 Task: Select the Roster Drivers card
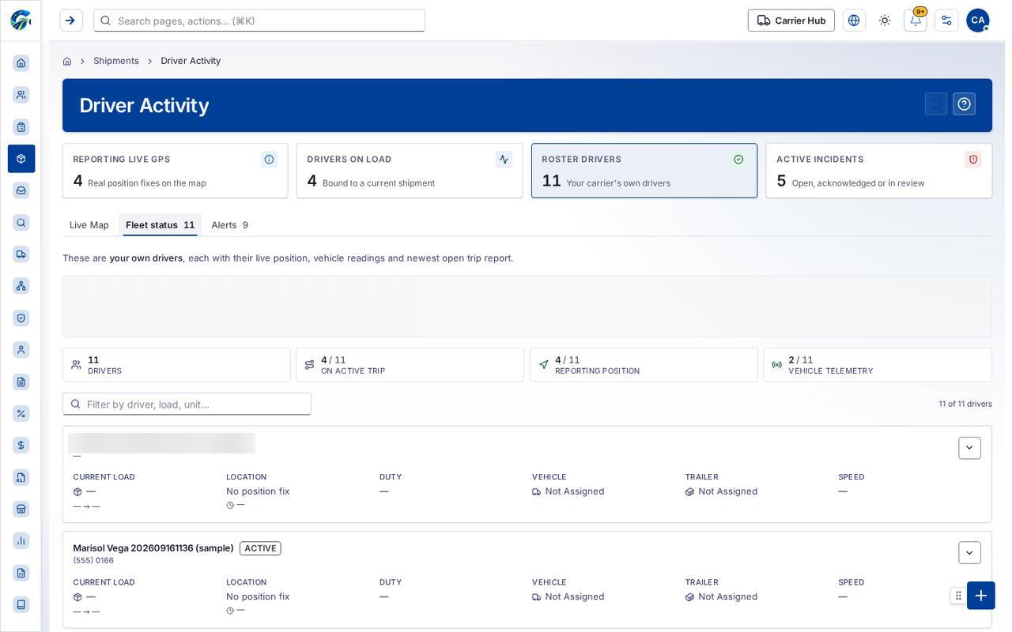coord(644,171)
